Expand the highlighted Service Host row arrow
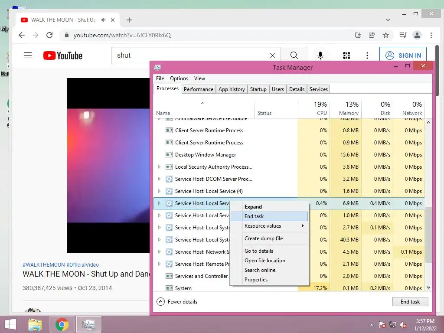Viewport: 444px width, 333px height. [159, 203]
